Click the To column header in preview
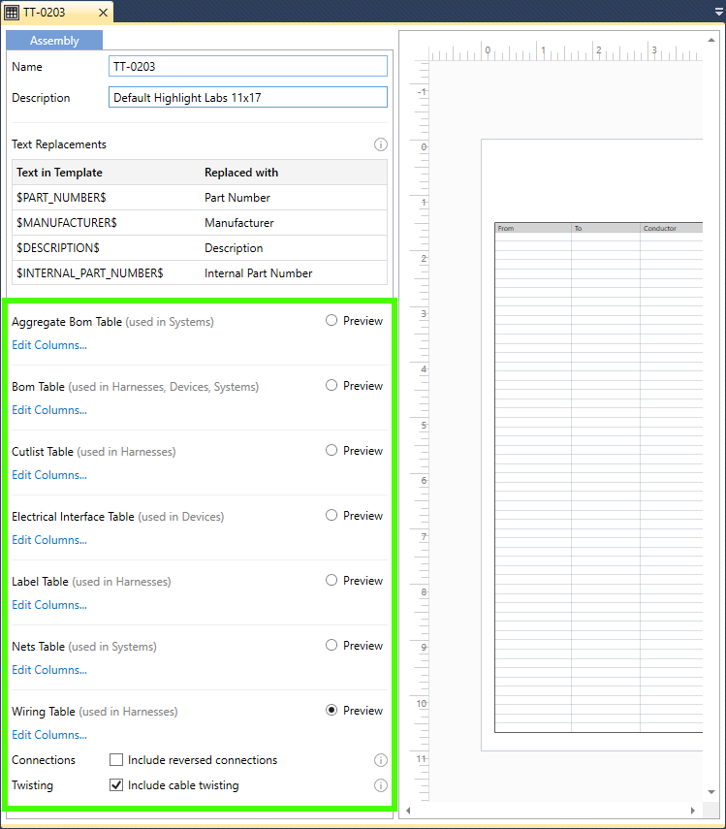This screenshot has width=726, height=829. click(x=606, y=229)
